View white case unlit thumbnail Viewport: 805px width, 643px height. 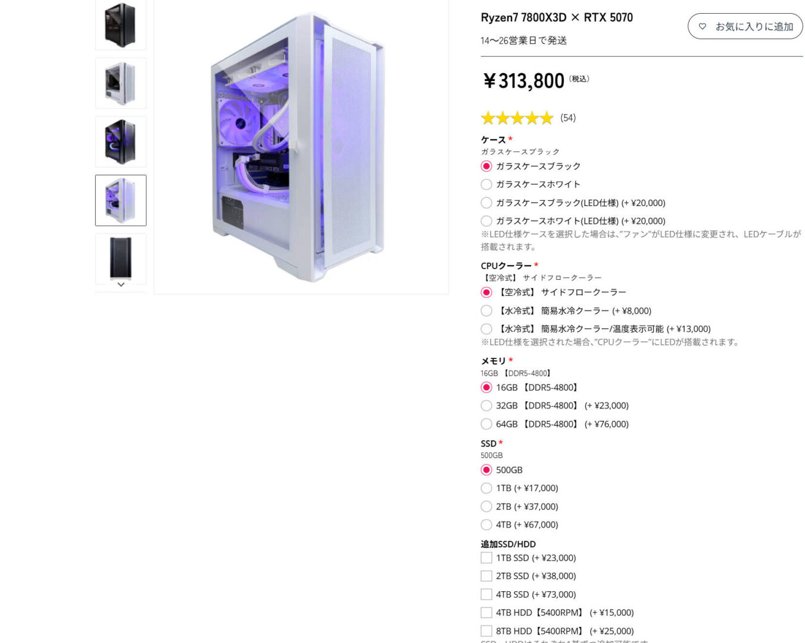pos(121,83)
